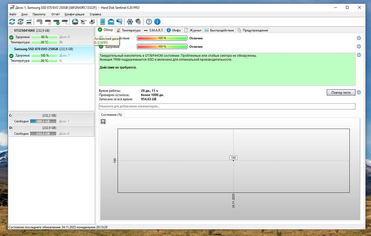This screenshot has height=236, width=371.
Task: Click the 24.11.2025 date label on graph axis
Action: [233, 201]
